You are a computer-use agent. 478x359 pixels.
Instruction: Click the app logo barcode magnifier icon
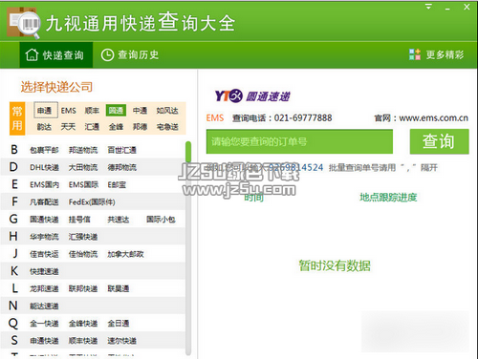(x=24, y=22)
